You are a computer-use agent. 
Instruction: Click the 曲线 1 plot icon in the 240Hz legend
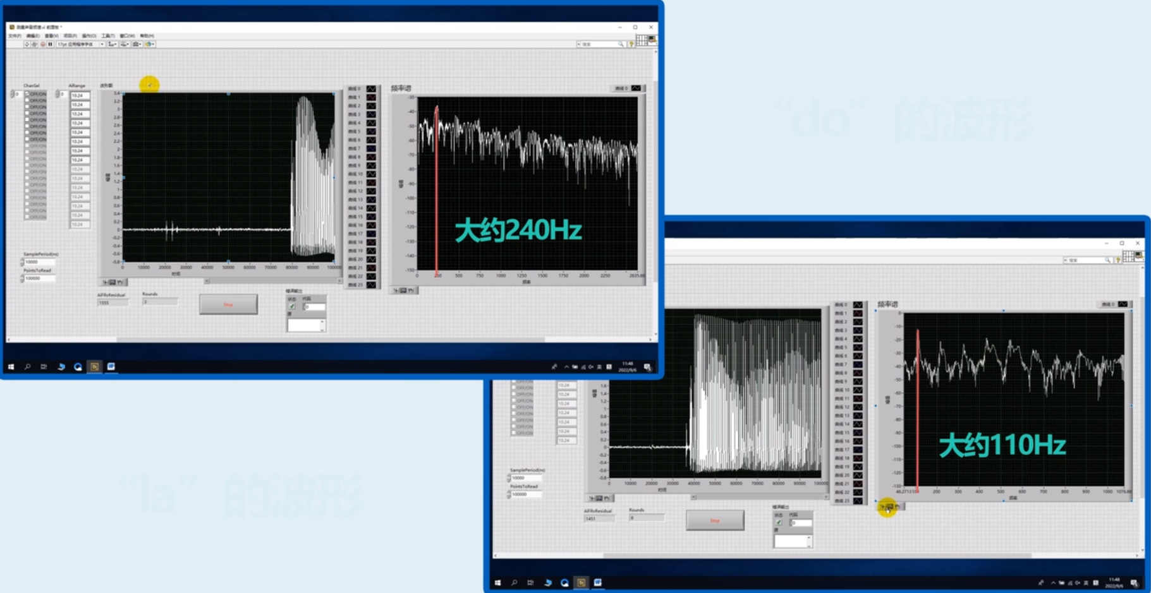pos(371,97)
